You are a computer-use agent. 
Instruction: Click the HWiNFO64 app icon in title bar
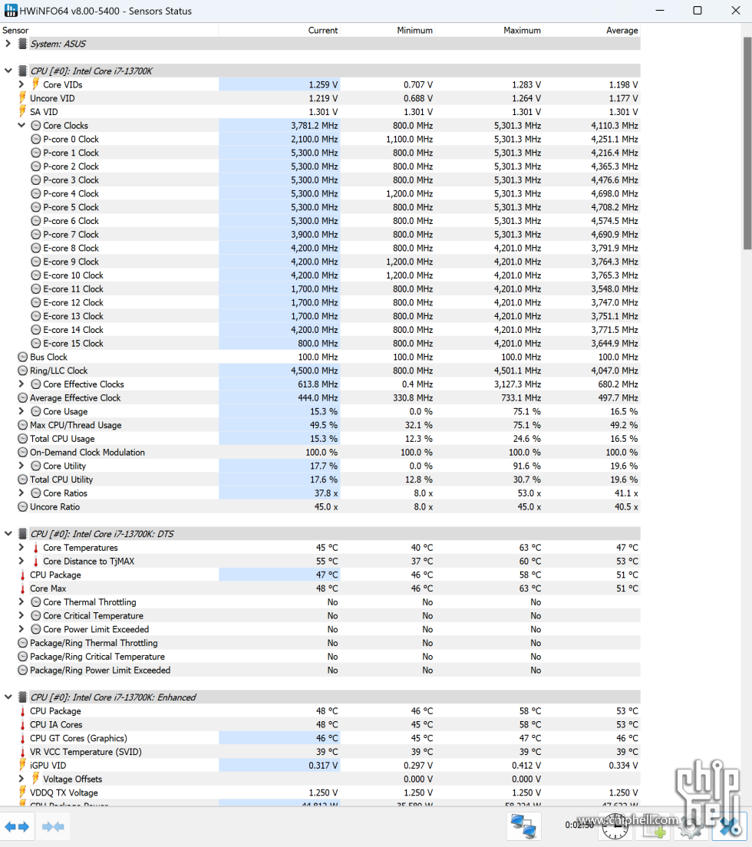(10, 10)
